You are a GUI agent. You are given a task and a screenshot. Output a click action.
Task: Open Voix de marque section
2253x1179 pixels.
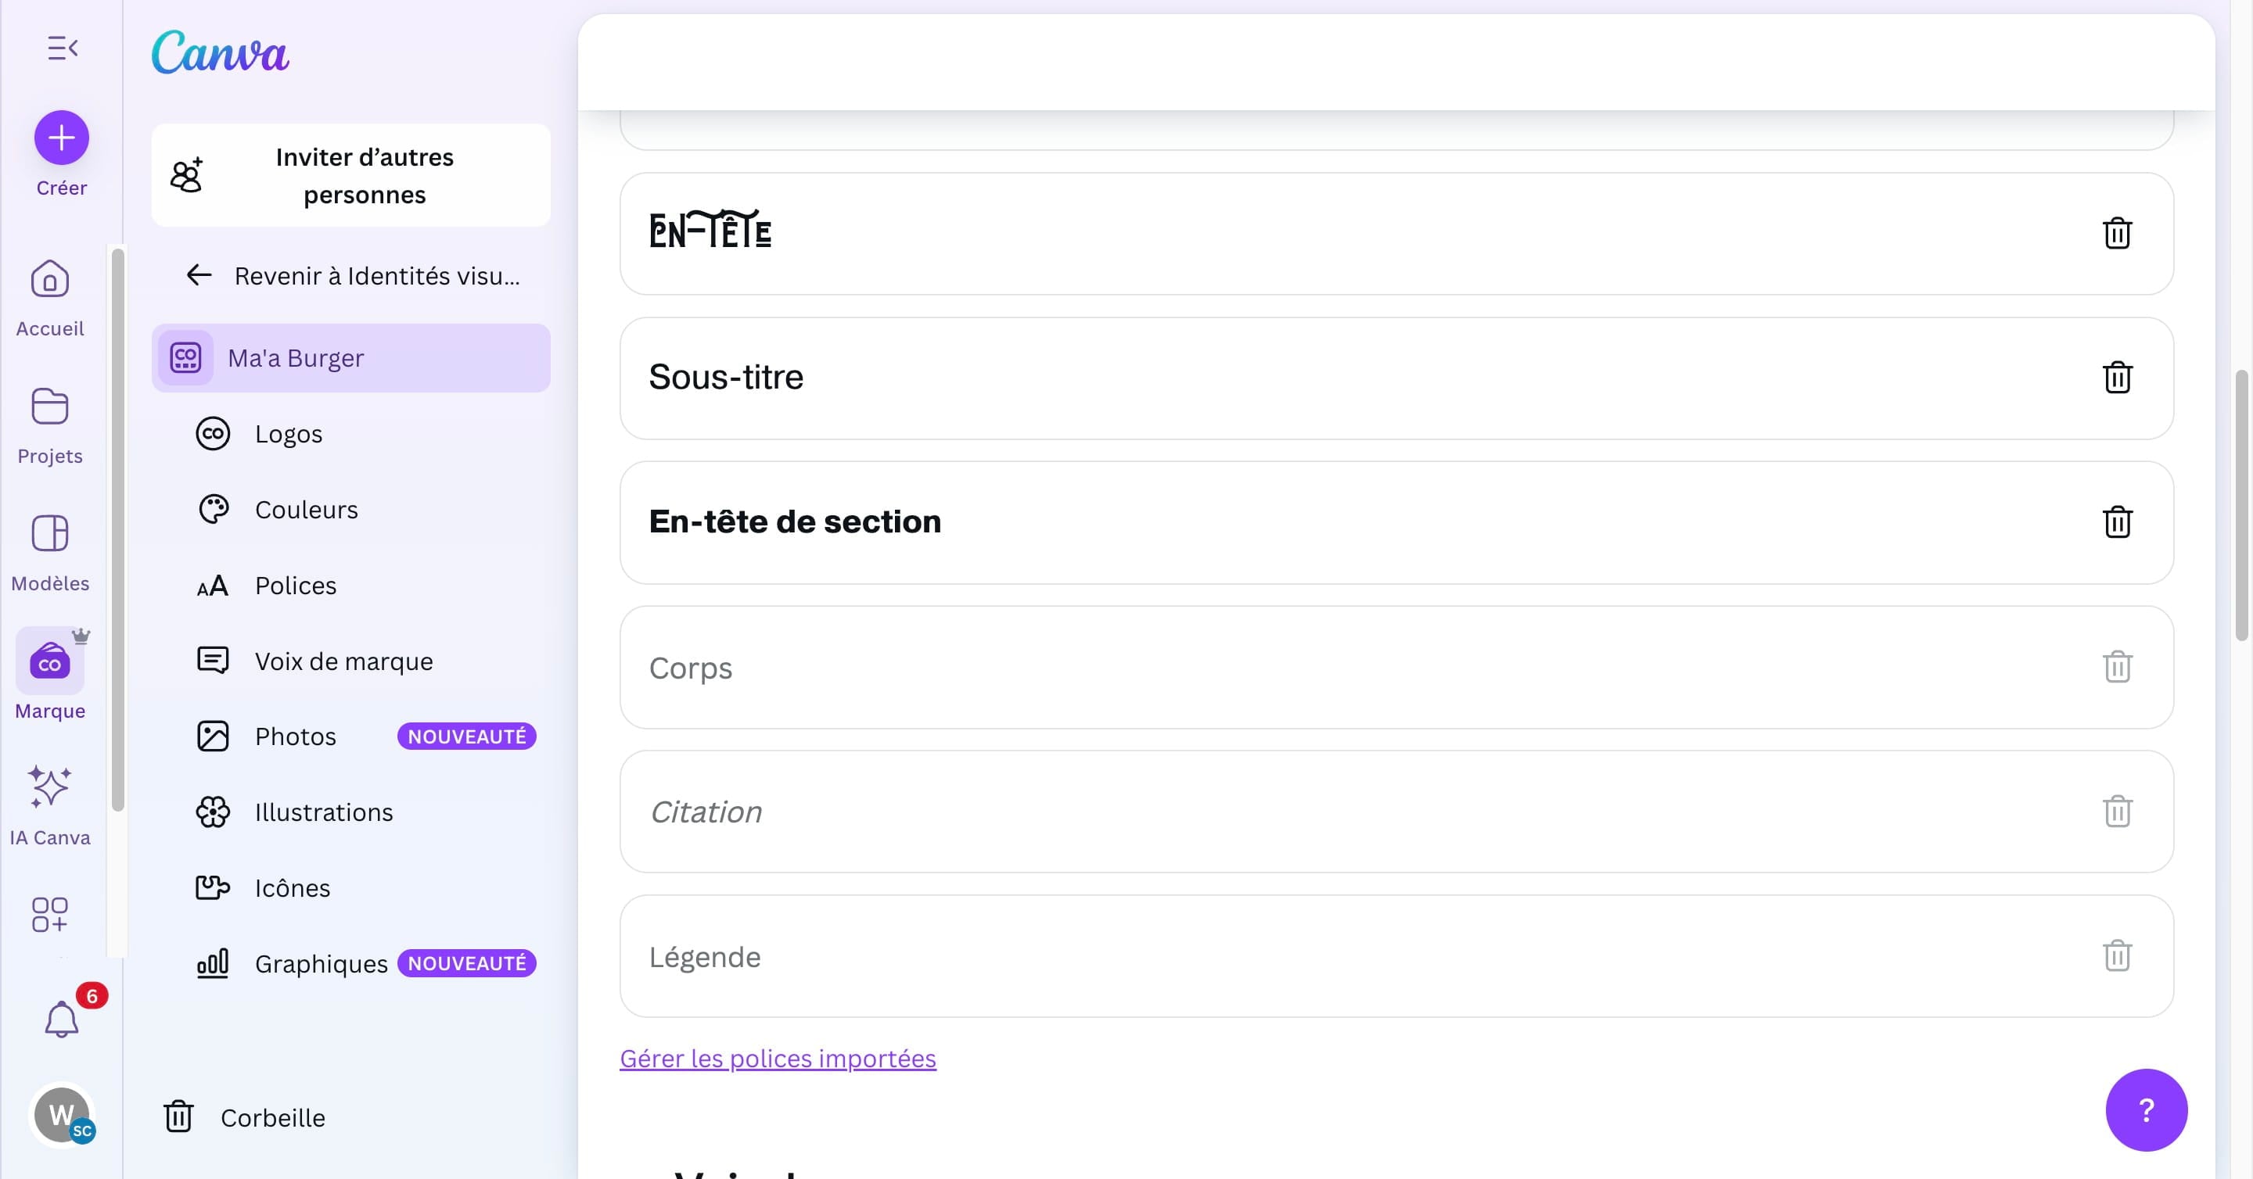click(343, 661)
